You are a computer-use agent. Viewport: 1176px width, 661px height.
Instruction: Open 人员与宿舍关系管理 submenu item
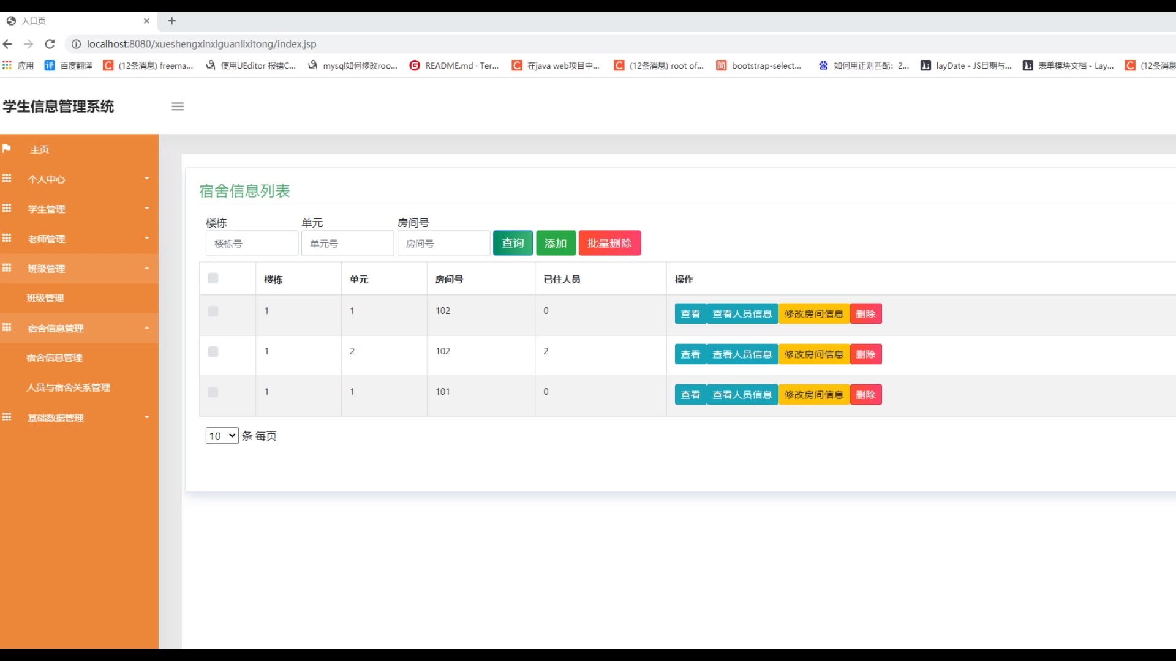(x=68, y=387)
